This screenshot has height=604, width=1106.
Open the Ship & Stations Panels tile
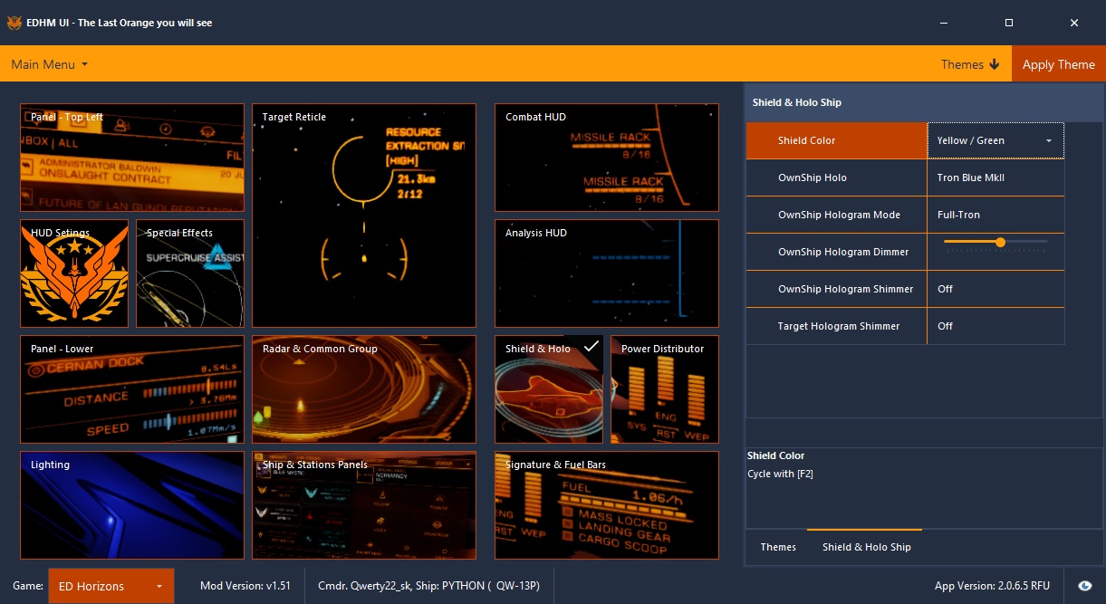click(364, 505)
